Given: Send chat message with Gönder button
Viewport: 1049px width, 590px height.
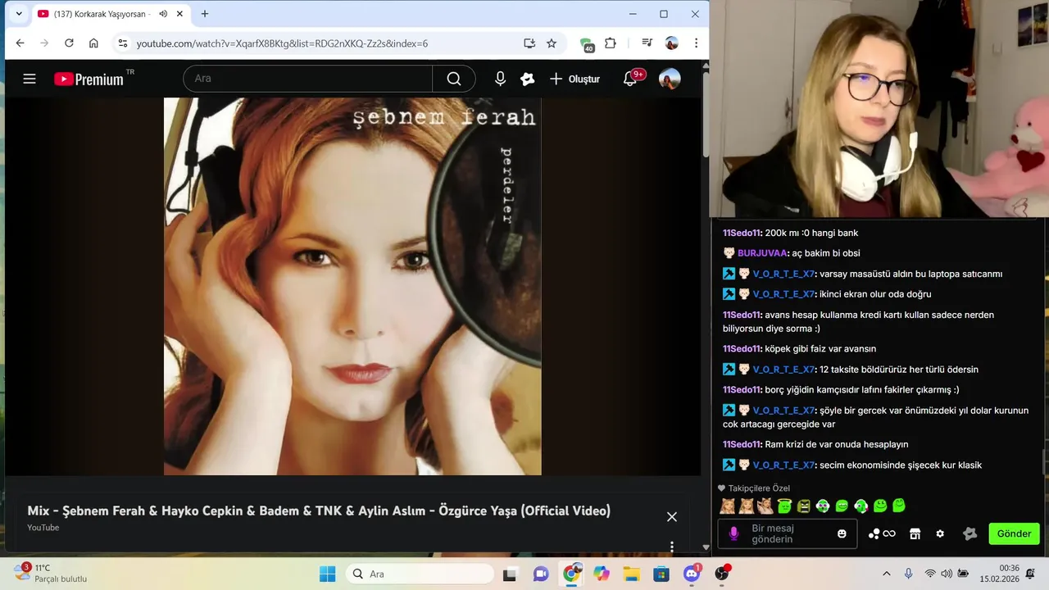Looking at the screenshot, I should coord(1014,533).
